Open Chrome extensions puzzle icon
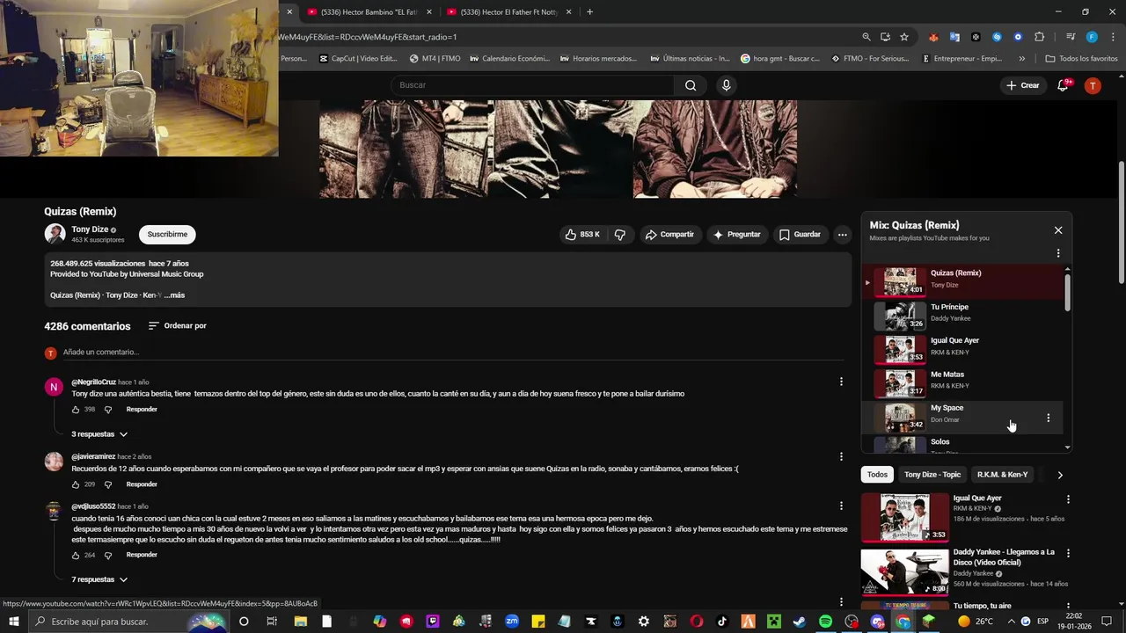The image size is (1126, 633). click(x=1039, y=37)
